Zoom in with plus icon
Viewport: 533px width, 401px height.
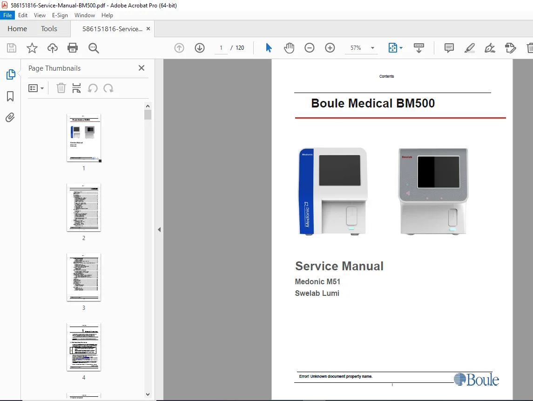tap(330, 48)
